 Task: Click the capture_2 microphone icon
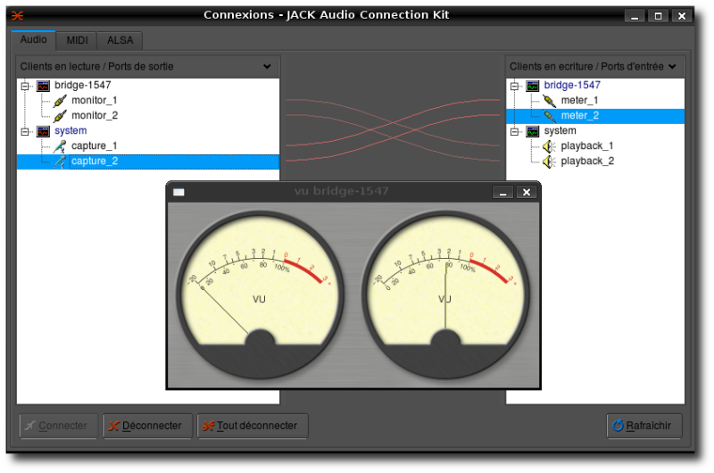coord(60,162)
